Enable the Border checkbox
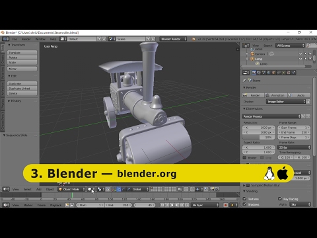The image size is (317, 238). 244,157
